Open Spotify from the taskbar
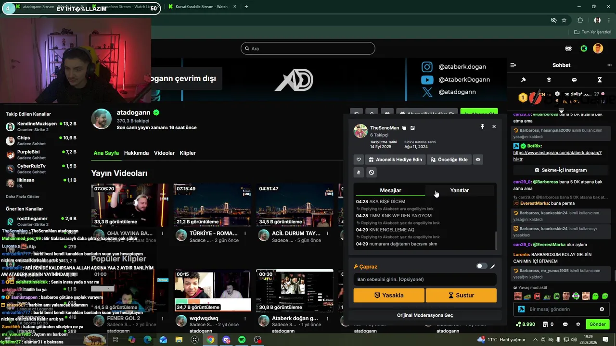The height and width of the screenshot is (346, 616). (x=242, y=340)
